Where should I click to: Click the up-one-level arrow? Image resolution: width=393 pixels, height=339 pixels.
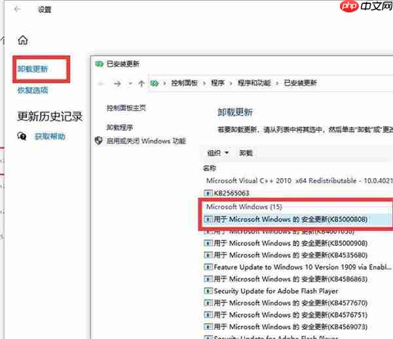pyautogui.click(x=141, y=83)
